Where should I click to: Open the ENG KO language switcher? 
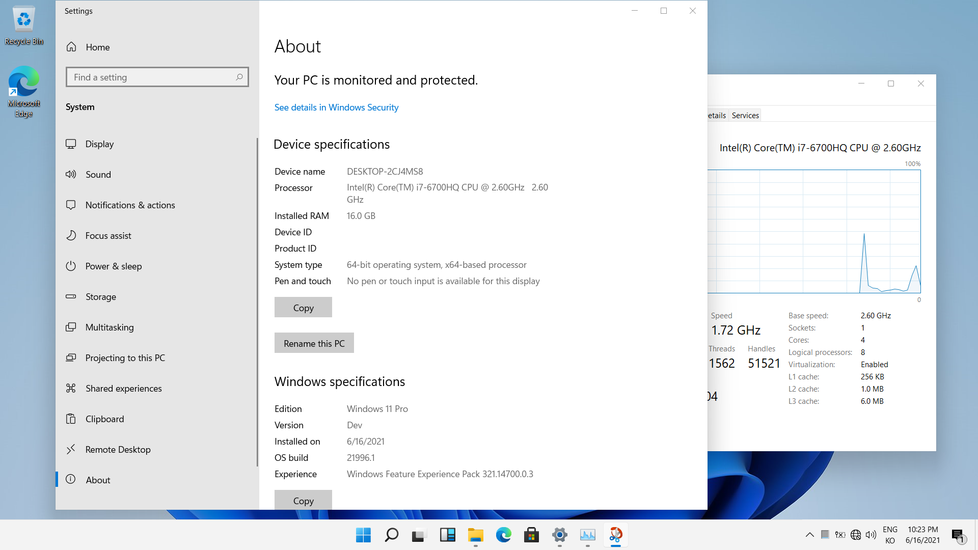(x=890, y=535)
